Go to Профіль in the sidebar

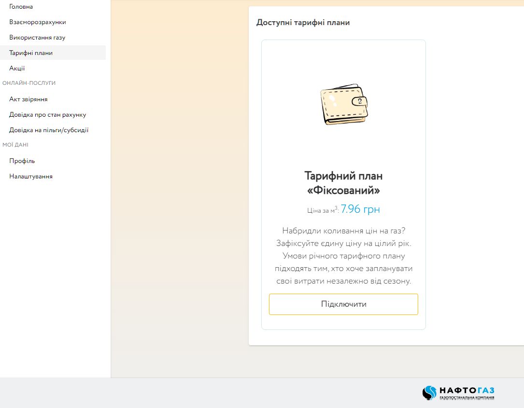pos(22,161)
